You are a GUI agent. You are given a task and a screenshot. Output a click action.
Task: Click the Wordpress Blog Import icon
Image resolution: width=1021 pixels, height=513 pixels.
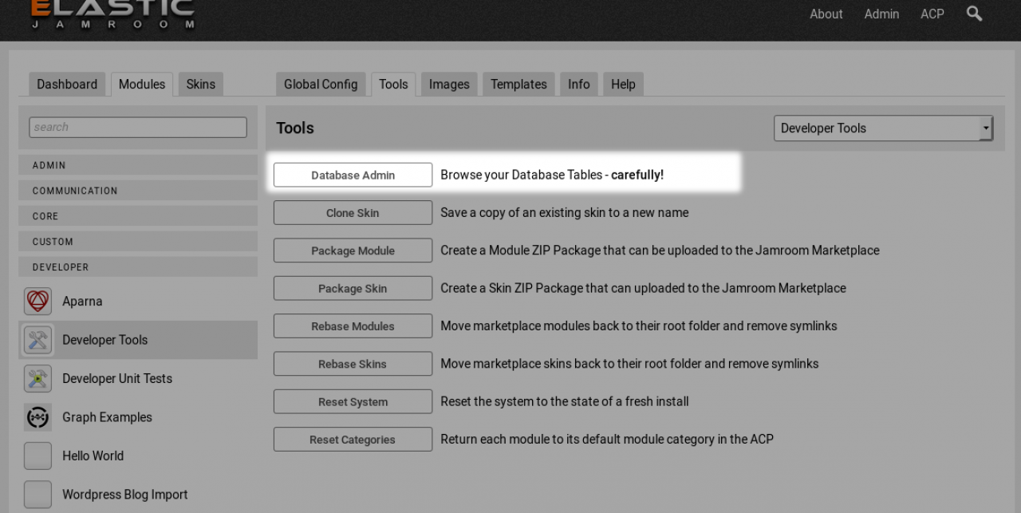coord(37,495)
